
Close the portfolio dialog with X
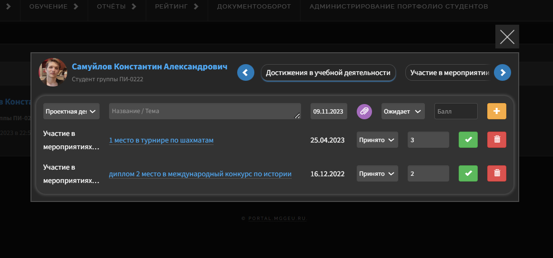(507, 37)
